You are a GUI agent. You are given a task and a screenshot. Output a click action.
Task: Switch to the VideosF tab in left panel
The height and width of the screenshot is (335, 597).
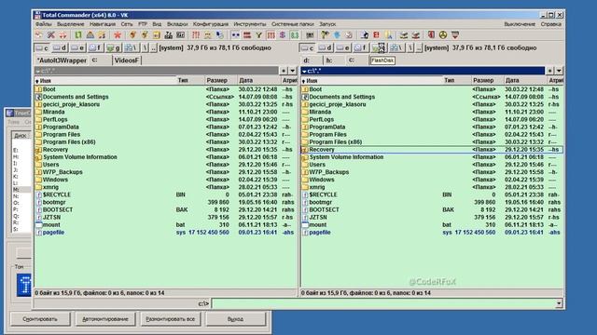point(127,60)
